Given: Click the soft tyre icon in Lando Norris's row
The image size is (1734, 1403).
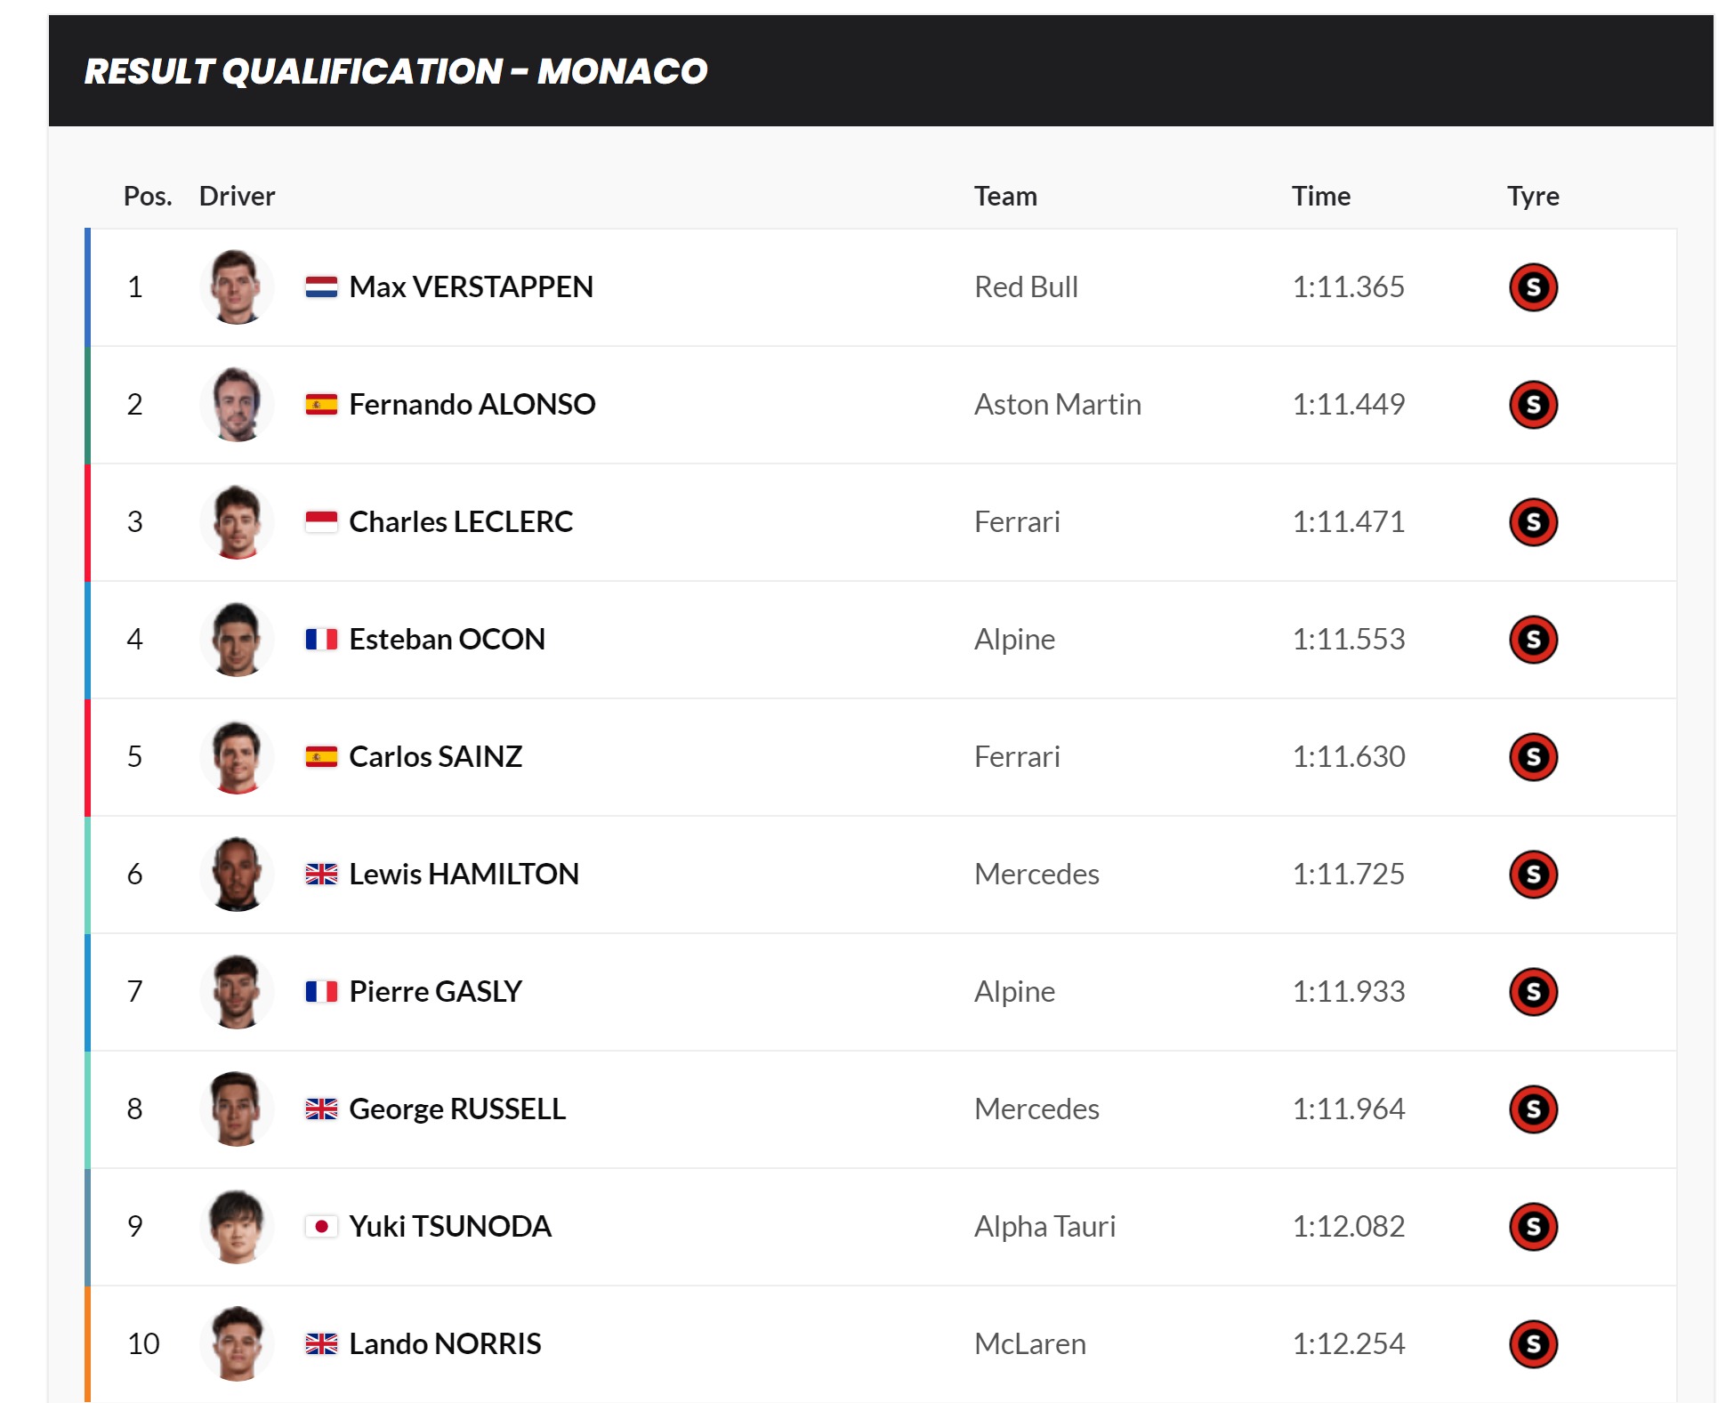Looking at the screenshot, I should [x=1533, y=1344].
